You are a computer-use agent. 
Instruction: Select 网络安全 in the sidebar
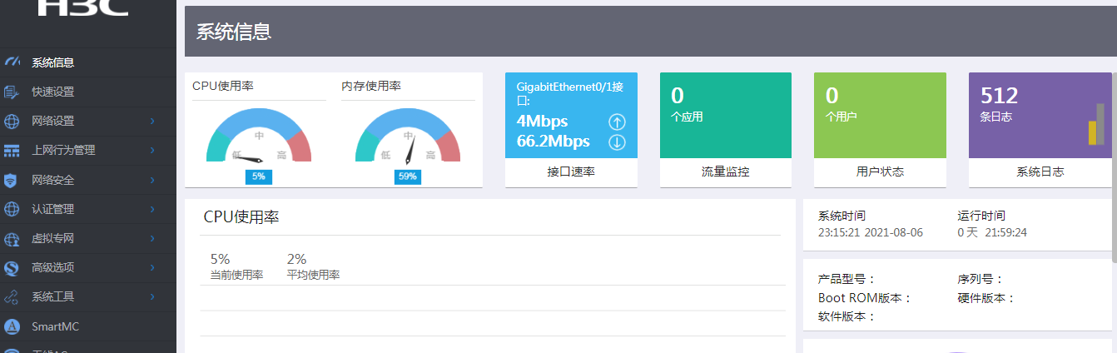coord(88,180)
